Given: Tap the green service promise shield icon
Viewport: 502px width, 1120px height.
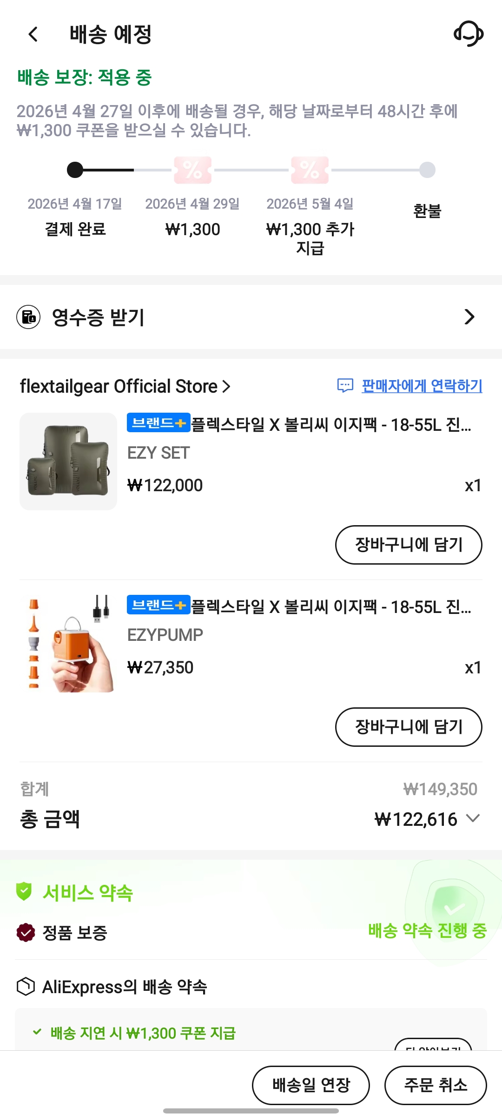Looking at the screenshot, I should tap(24, 891).
